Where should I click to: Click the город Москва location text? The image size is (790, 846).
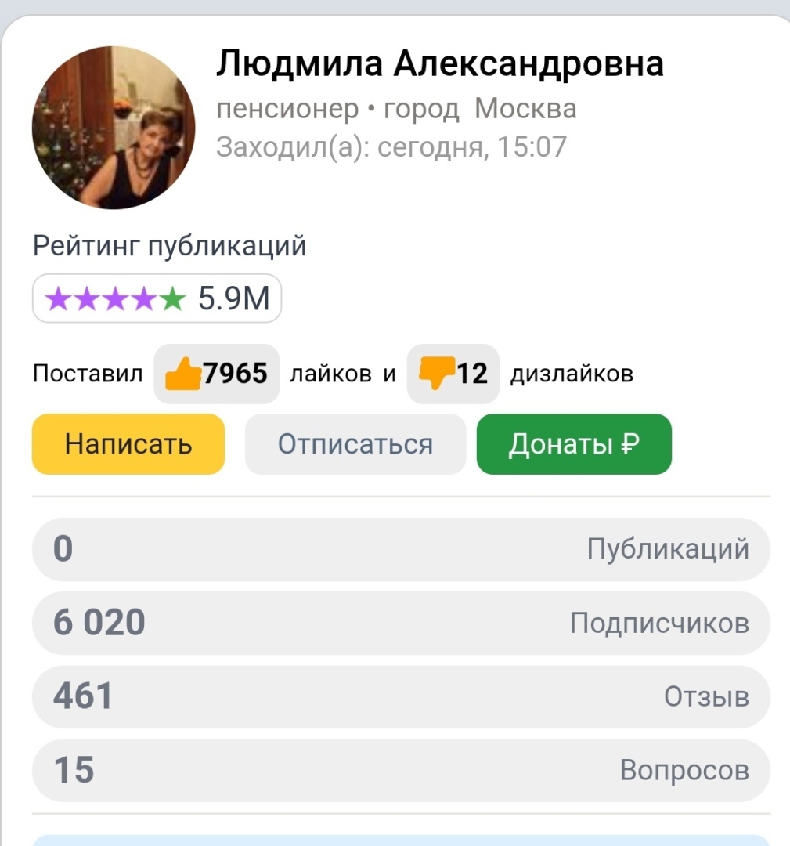tap(480, 109)
